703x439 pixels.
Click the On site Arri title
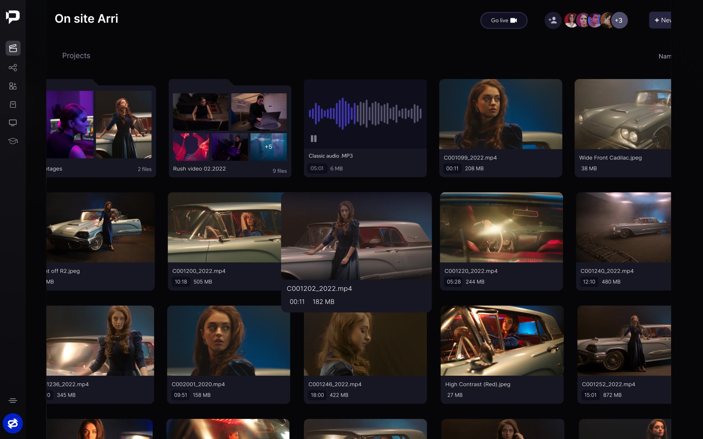click(x=86, y=19)
